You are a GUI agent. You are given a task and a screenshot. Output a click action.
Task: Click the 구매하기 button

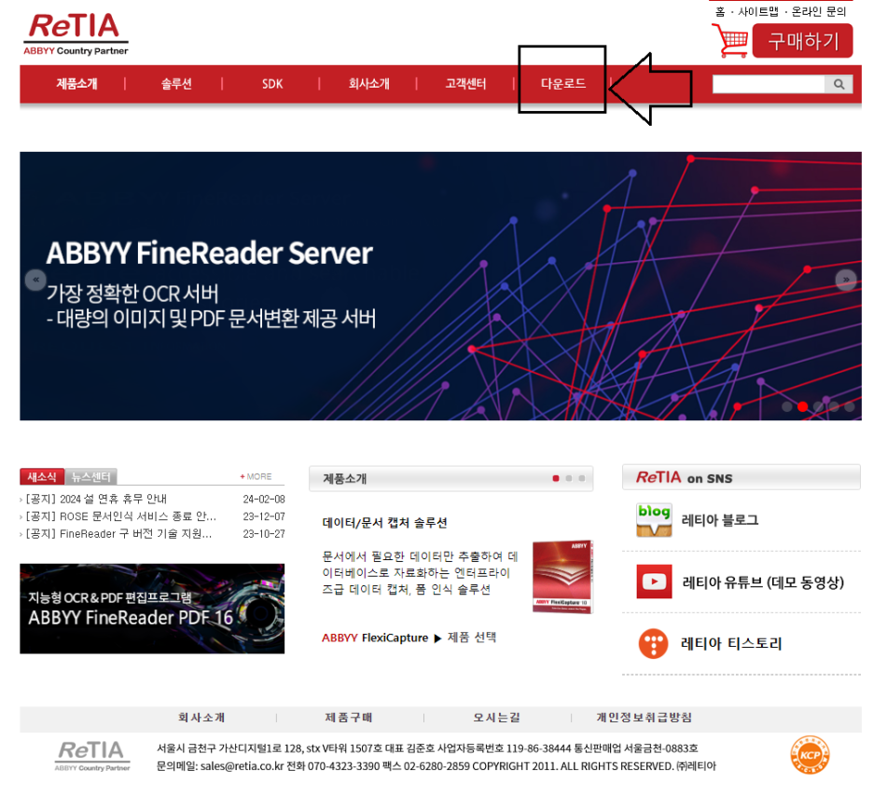pos(802,41)
